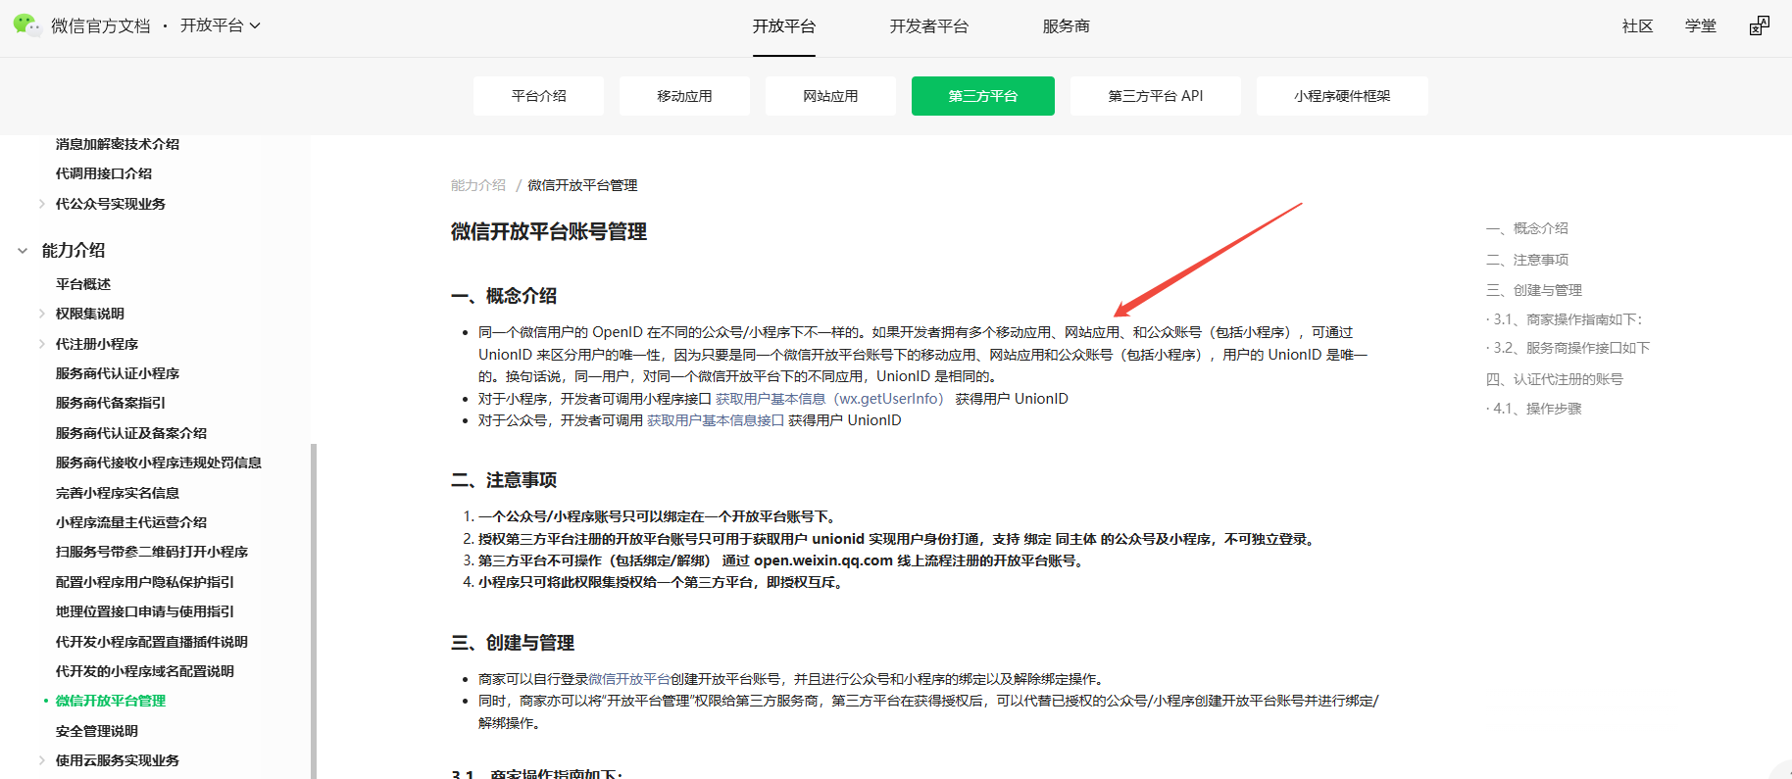Select the green 第三方平台 button
The width and height of the screenshot is (1792, 779).
pyautogui.click(x=983, y=96)
